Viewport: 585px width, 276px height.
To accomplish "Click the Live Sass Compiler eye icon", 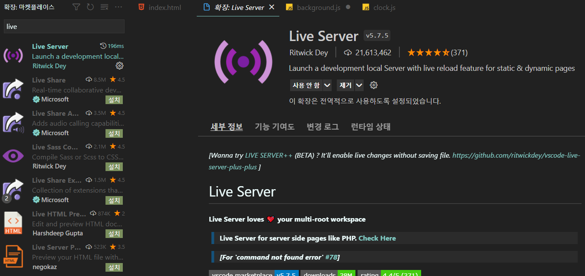I will tap(13, 156).
